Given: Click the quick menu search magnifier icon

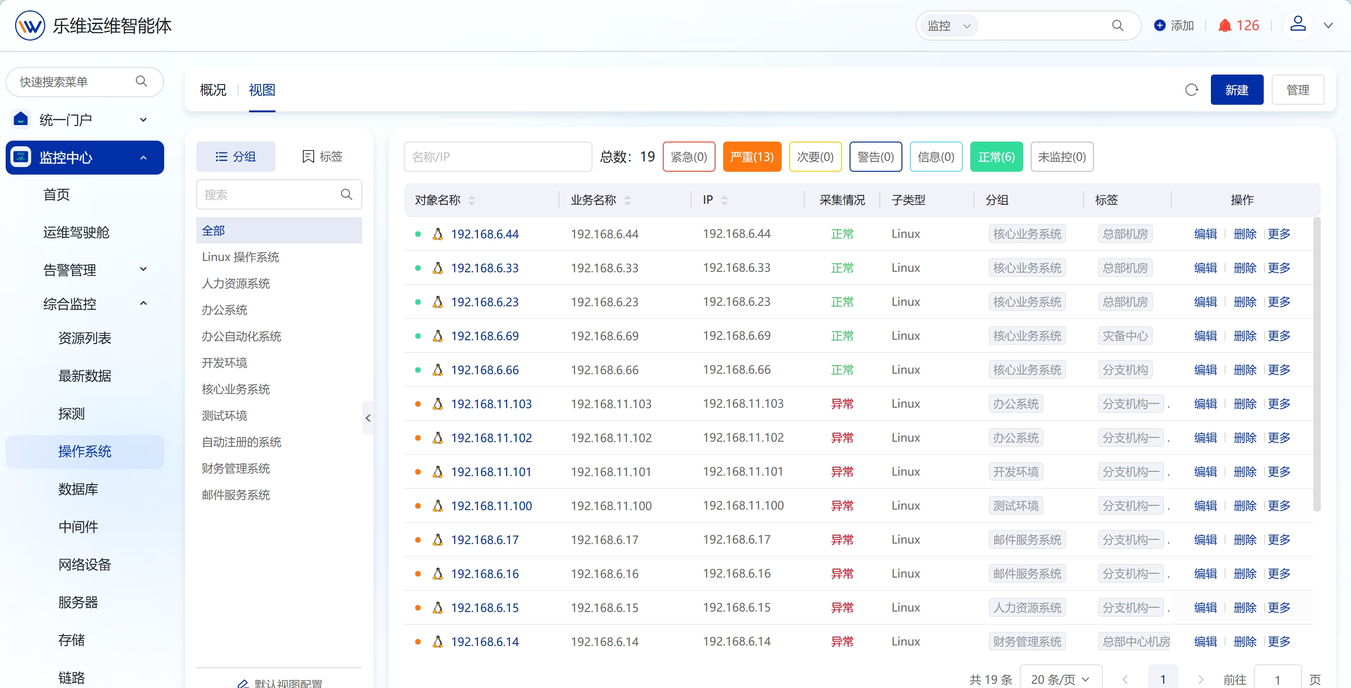Looking at the screenshot, I should (x=141, y=81).
